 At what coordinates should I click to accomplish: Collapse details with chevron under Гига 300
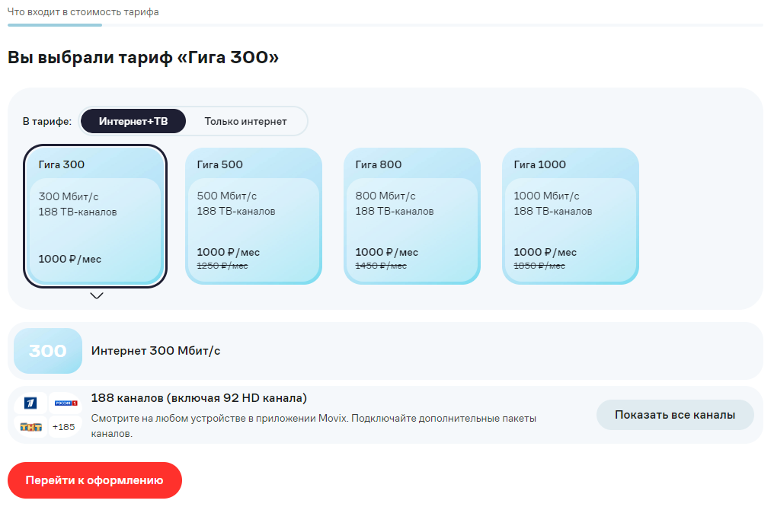point(97,296)
